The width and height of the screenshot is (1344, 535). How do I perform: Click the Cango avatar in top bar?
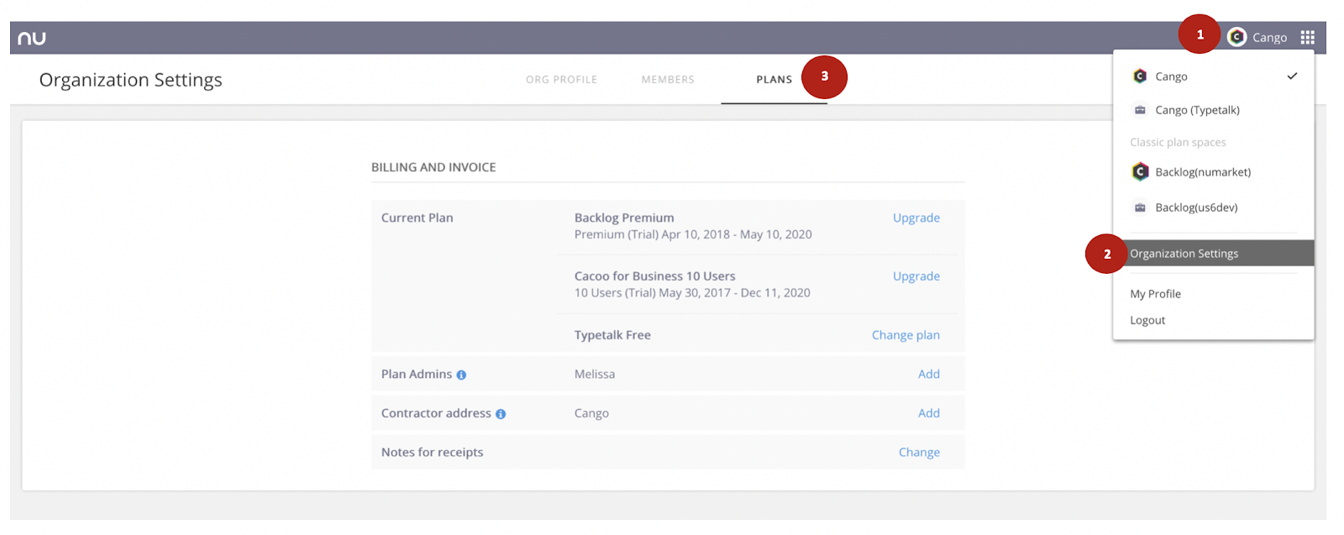pyautogui.click(x=1236, y=37)
